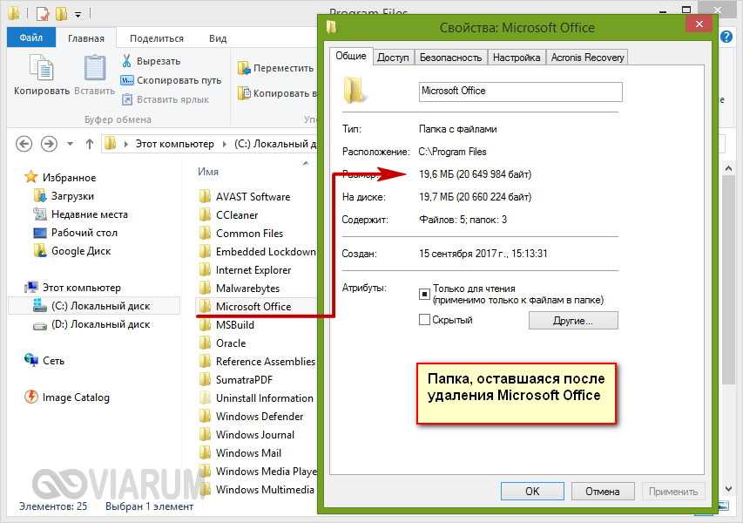The width and height of the screenshot is (743, 523).
Task: Select Общие tab in properties dialog
Action: pyautogui.click(x=351, y=56)
